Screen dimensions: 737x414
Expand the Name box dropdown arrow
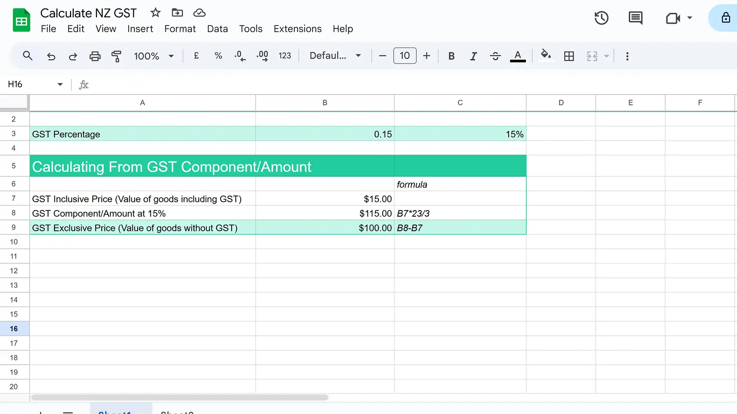tap(60, 84)
